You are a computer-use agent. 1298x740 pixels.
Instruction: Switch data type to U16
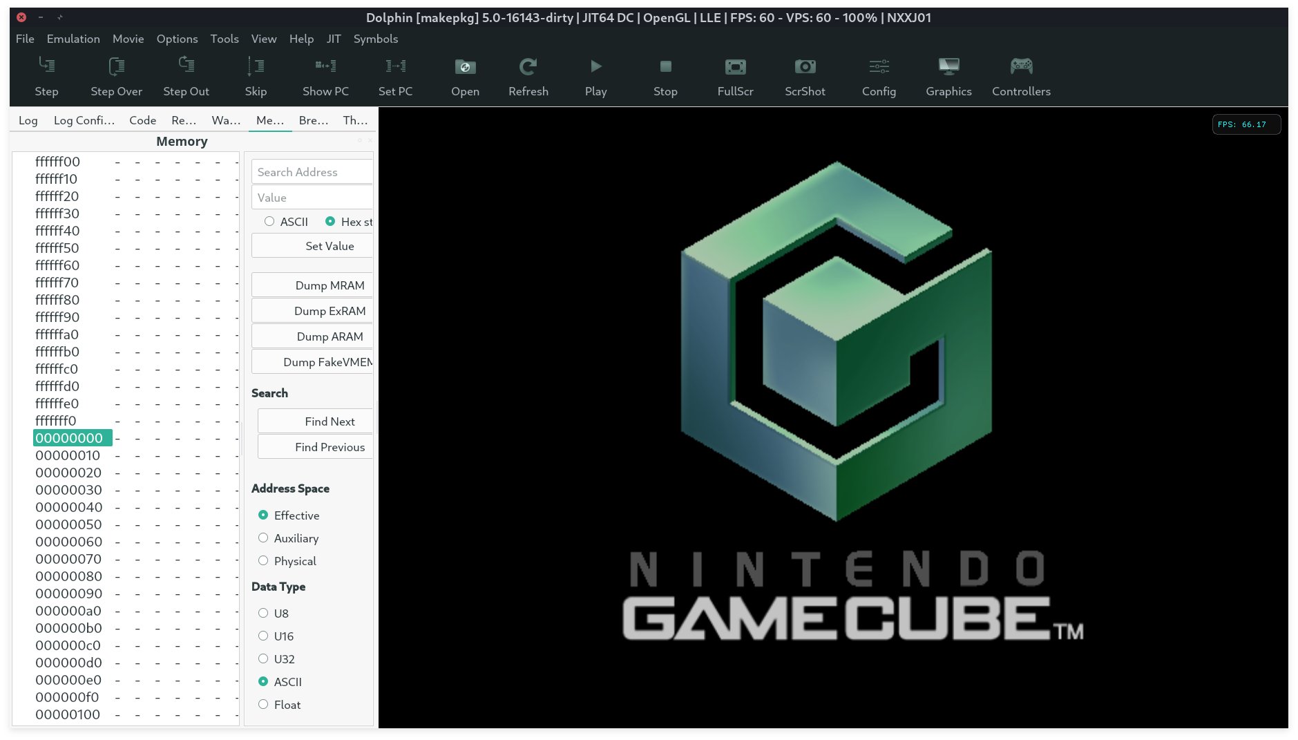coord(263,636)
